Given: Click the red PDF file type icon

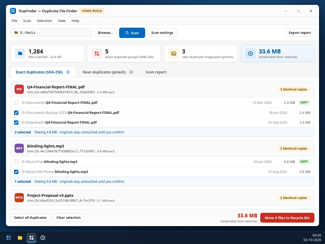Looking at the screenshot, I should (x=19, y=89).
